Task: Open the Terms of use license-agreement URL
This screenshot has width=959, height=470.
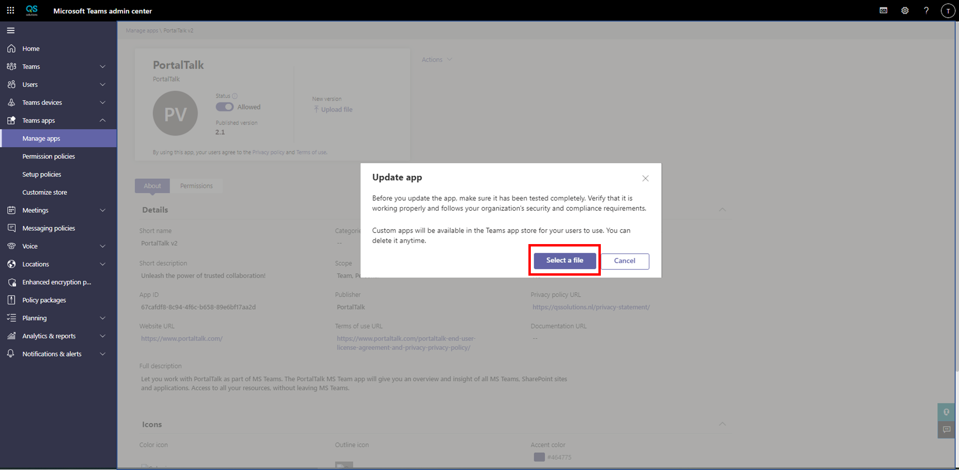Action: pos(406,343)
